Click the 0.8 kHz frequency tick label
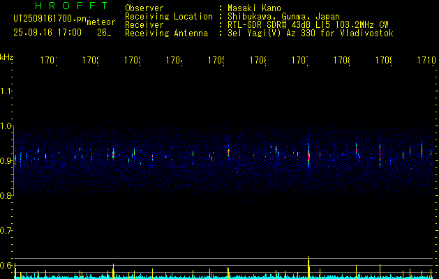 click(x=6, y=196)
